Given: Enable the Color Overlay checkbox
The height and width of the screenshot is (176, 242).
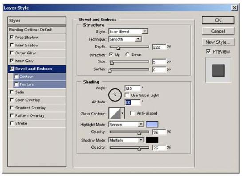Looking at the screenshot, I should click(12, 100).
